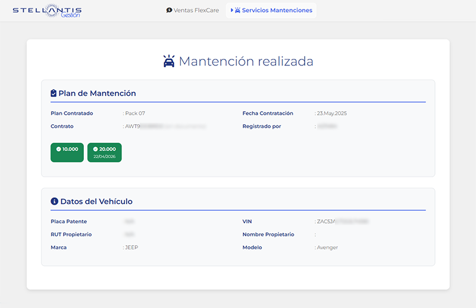Click the 23.May.2025 contract date
The height and width of the screenshot is (308, 476).
pyautogui.click(x=331, y=113)
